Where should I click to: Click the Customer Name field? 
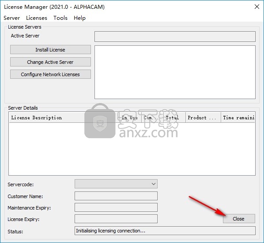click(x=116, y=196)
